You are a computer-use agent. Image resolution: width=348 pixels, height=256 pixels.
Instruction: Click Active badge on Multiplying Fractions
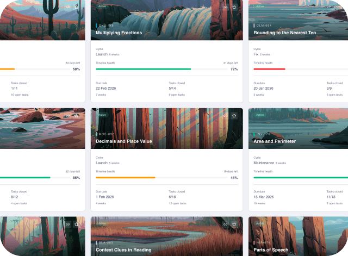(102, 6)
